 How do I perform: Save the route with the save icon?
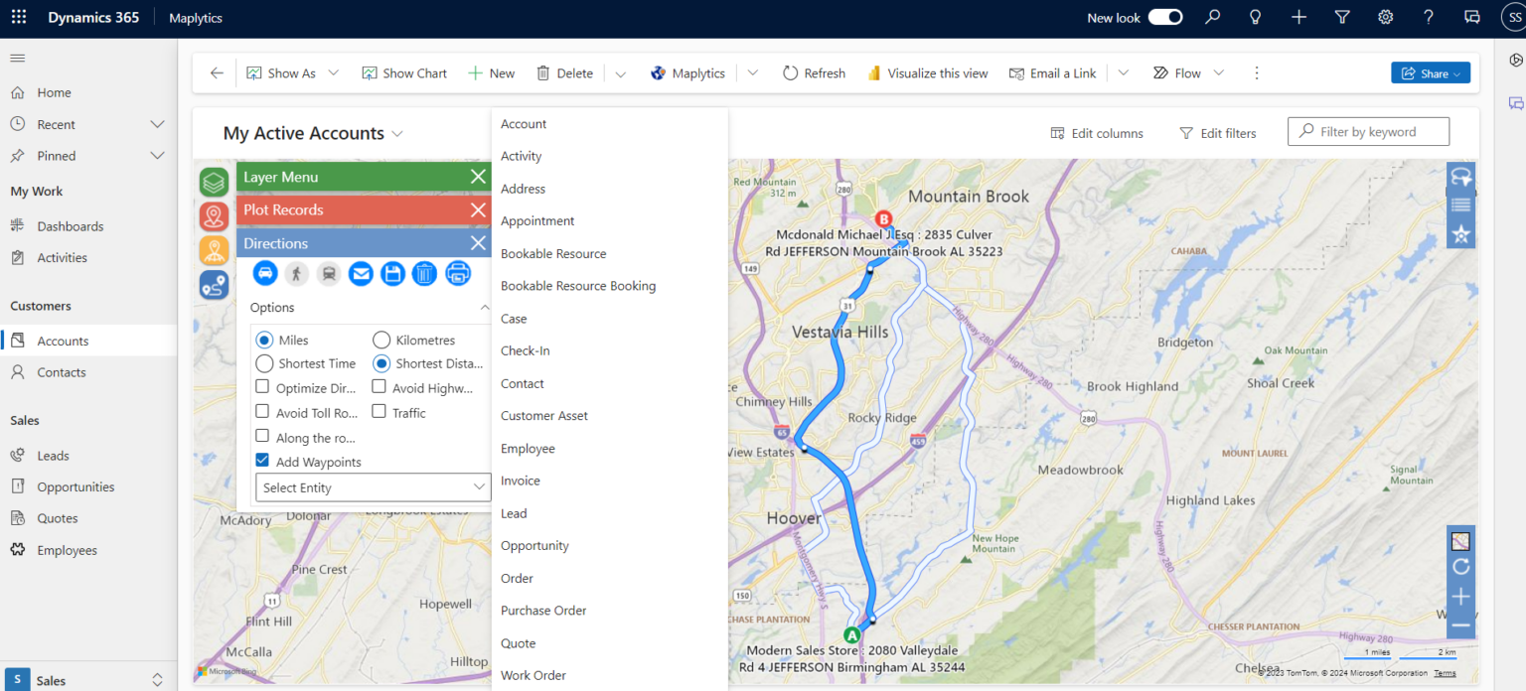[x=392, y=273]
